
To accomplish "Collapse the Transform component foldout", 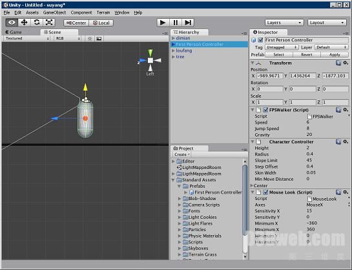I will (253, 63).
